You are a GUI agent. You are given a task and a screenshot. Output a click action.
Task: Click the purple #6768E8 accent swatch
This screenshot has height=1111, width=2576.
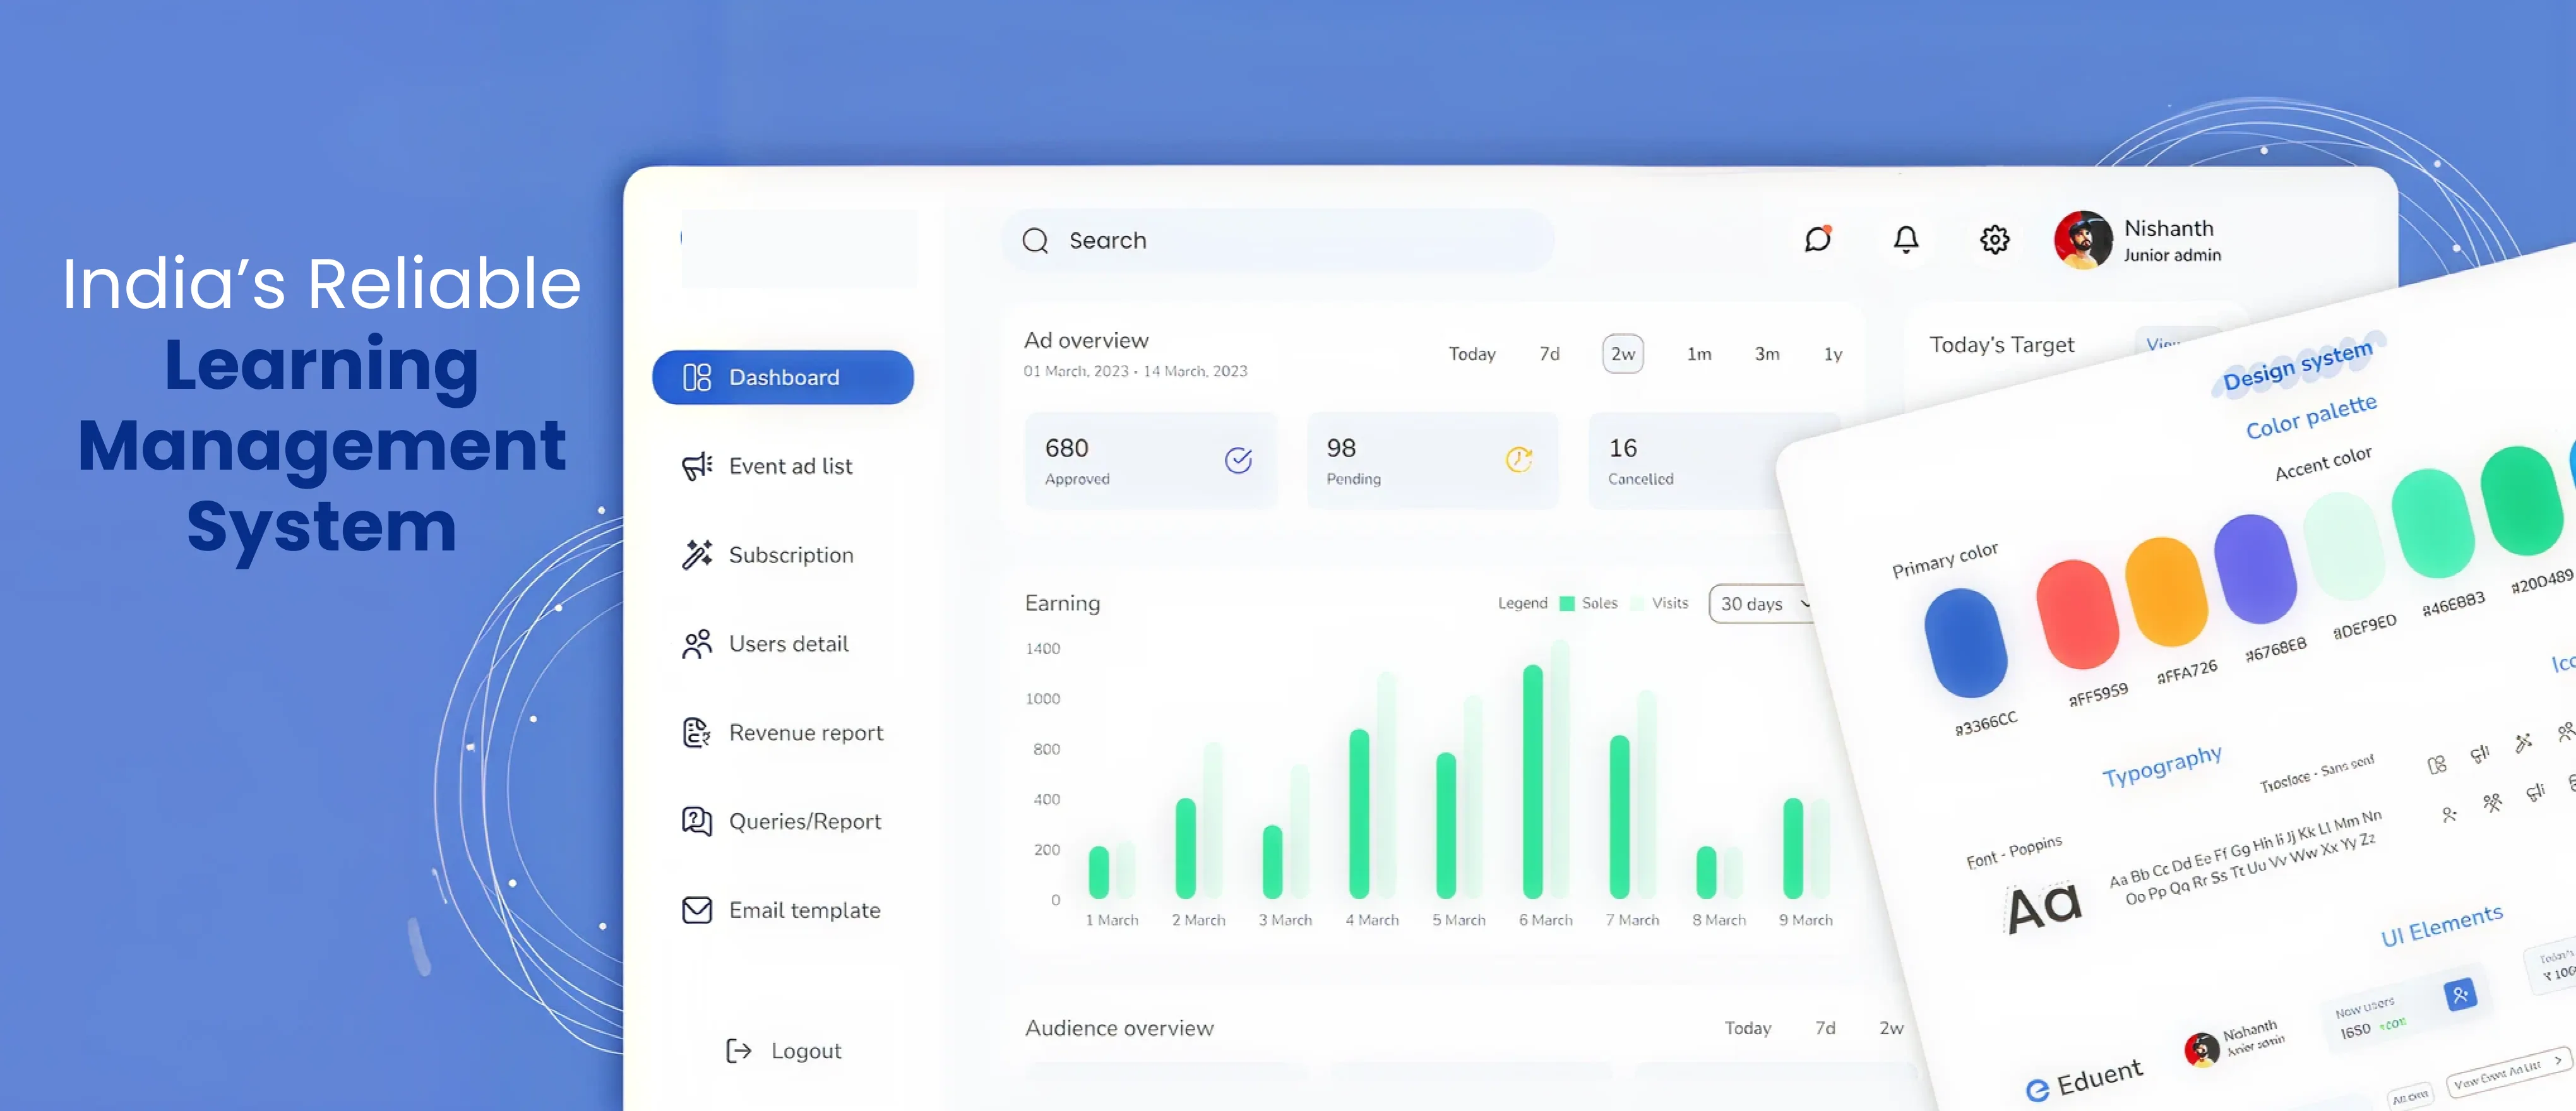pyautogui.click(x=2255, y=568)
